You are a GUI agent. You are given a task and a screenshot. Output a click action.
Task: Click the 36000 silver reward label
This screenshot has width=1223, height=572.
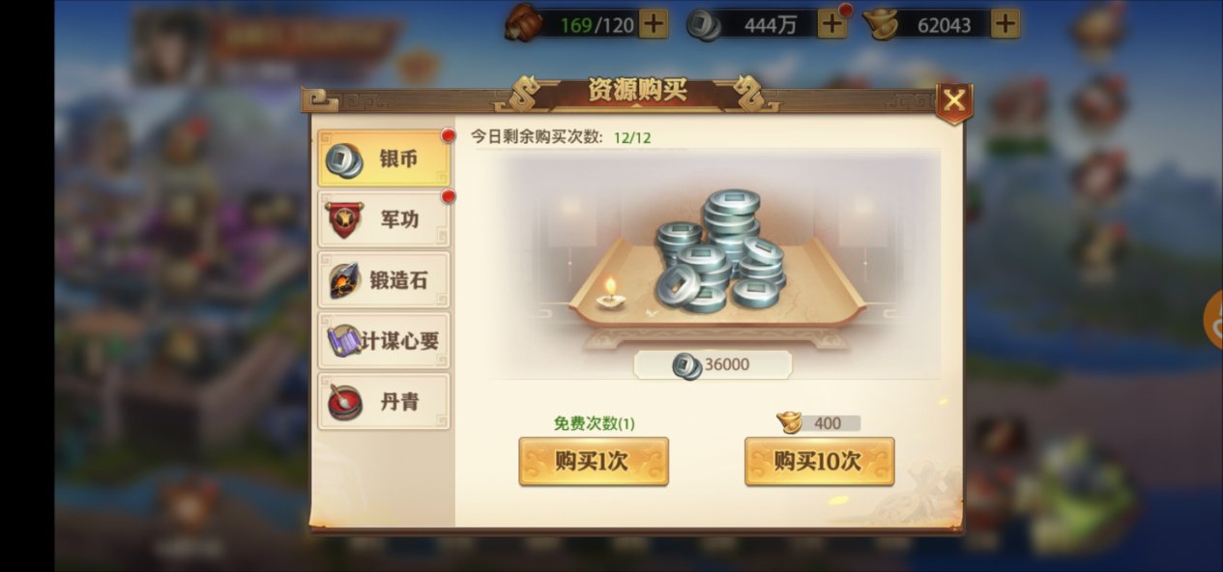(713, 365)
